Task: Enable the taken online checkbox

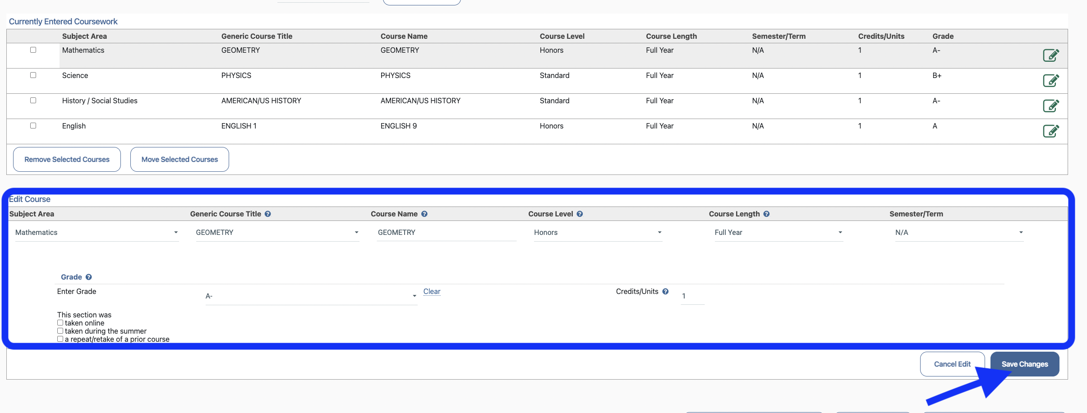Action: coord(60,322)
